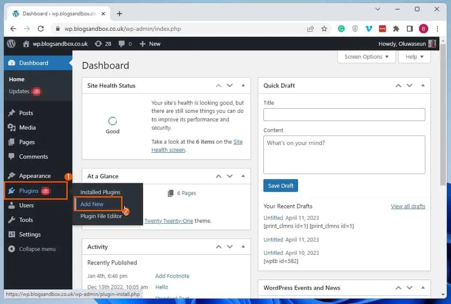
Task: Open Posts in the sidebar
Action: (38, 113)
